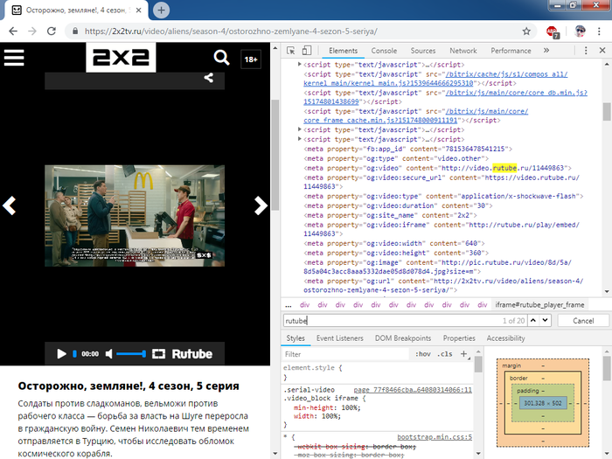This screenshot has width=612, height=459.
Task: Open the Event Listeners pane tab
Action: (x=339, y=337)
